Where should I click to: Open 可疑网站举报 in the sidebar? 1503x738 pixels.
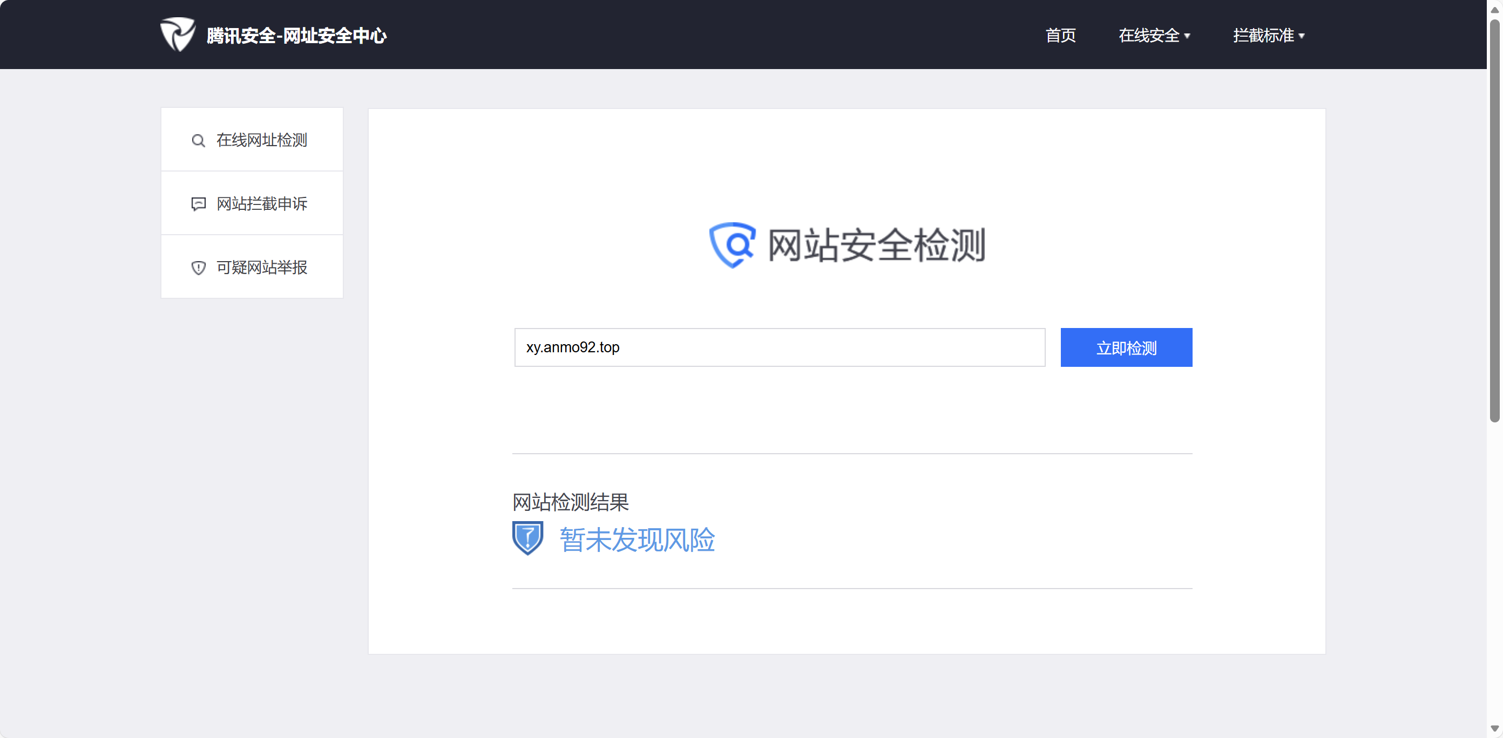pyautogui.click(x=261, y=267)
